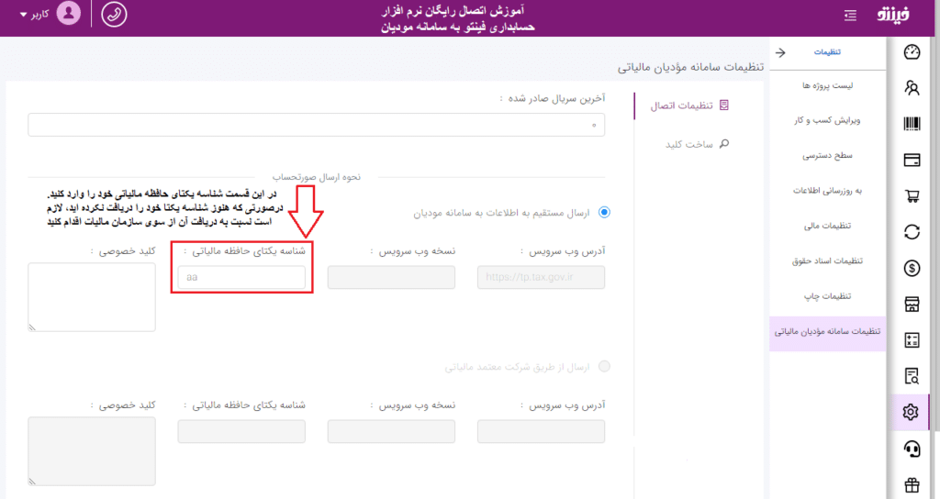
Task: Click the Finto logo in header
Action: pyautogui.click(x=892, y=15)
